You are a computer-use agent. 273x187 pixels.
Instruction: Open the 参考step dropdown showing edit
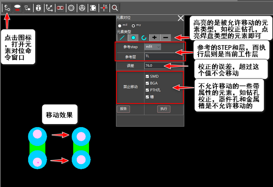pos(153,46)
